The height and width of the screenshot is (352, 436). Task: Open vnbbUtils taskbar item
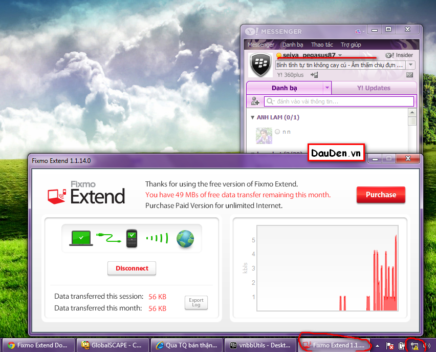tap(261, 345)
